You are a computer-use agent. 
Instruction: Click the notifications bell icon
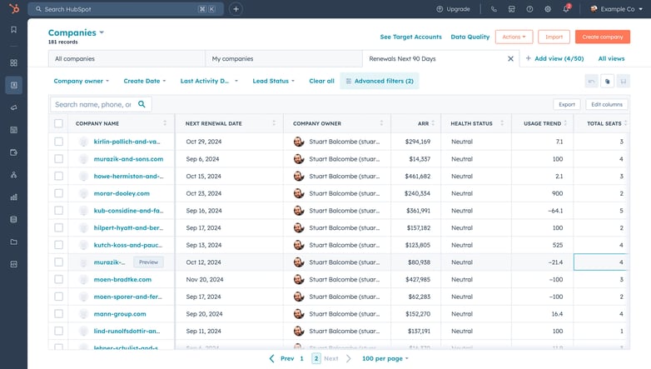tap(566, 8)
